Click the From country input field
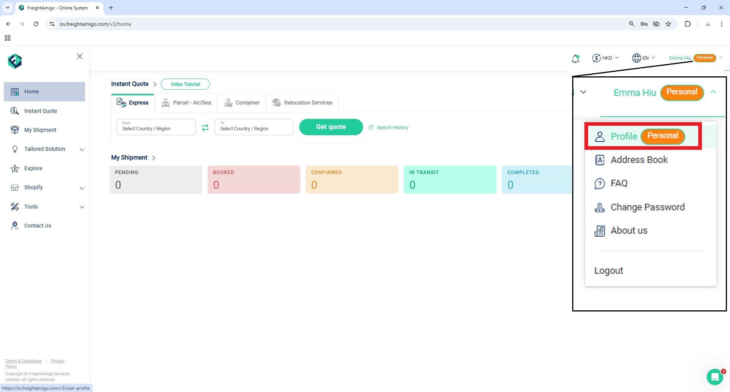This screenshot has height=392, width=730. point(156,127)
